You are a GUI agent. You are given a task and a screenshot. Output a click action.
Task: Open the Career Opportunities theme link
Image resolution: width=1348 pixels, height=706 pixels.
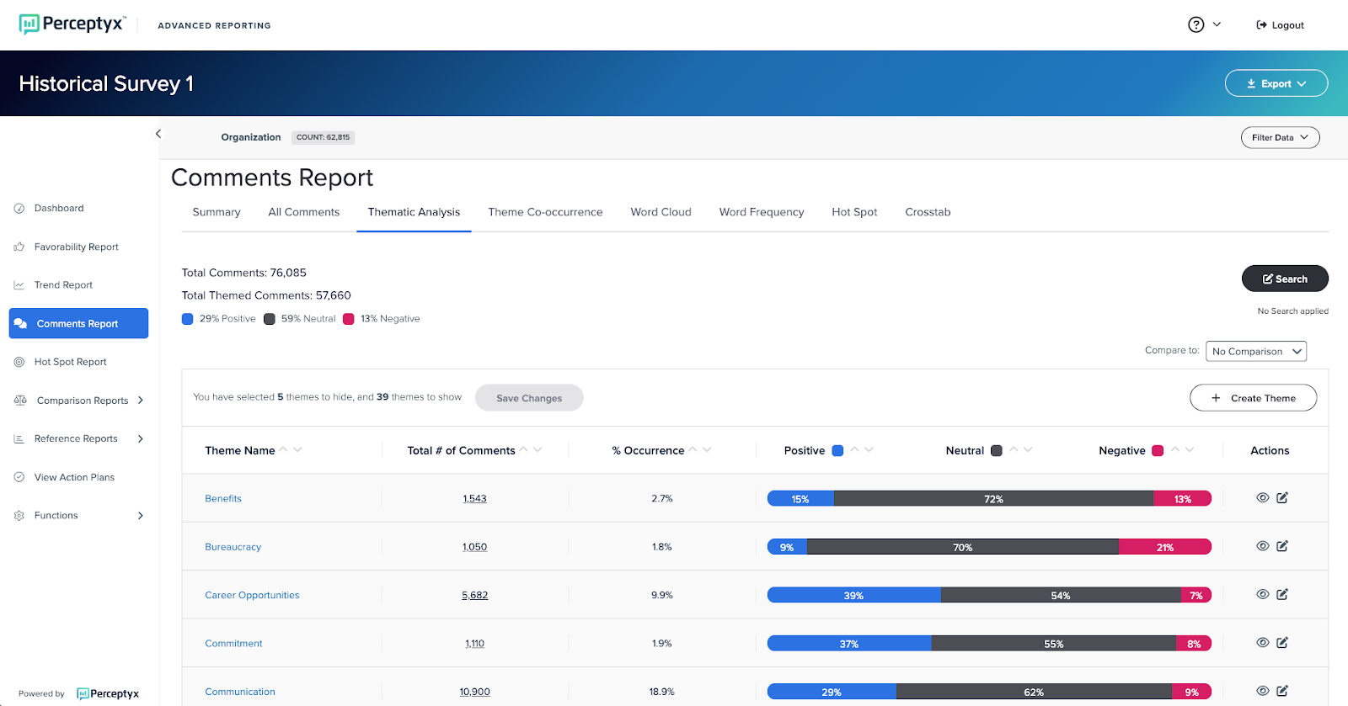click(x=252, y=595)
